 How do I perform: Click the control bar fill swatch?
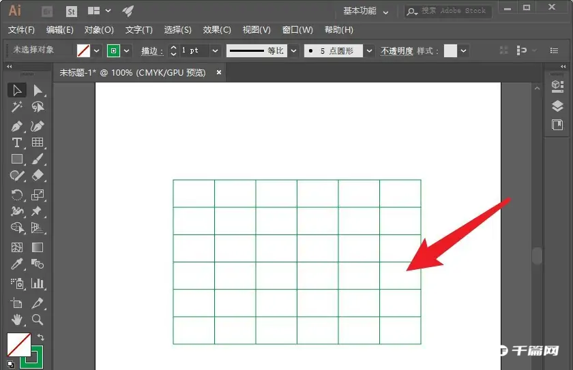click(x=83, y=50)
